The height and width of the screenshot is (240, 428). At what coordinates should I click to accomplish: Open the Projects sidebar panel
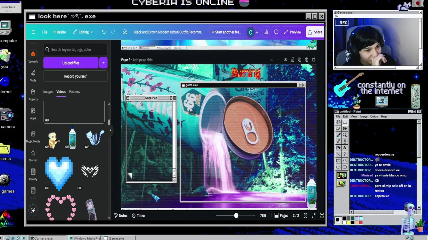point(33,95)
